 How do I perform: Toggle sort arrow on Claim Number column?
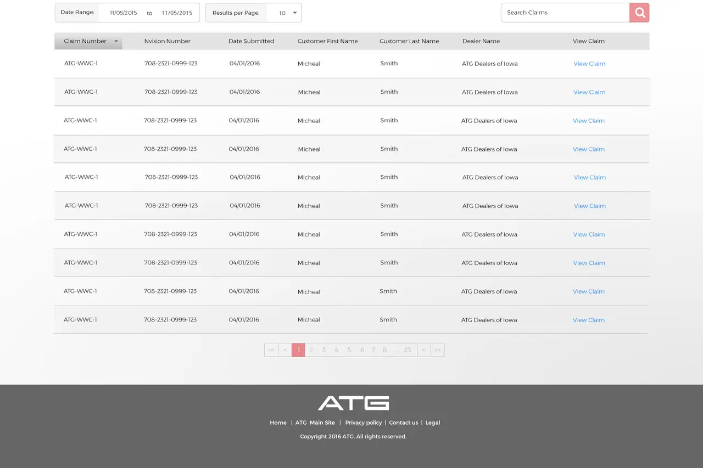[x=116, y=41]
